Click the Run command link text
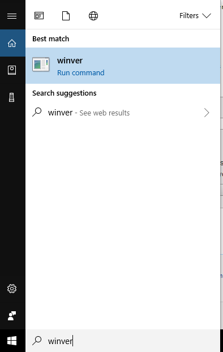Viewport: 223px width, 352px height. tap(80, 73)
